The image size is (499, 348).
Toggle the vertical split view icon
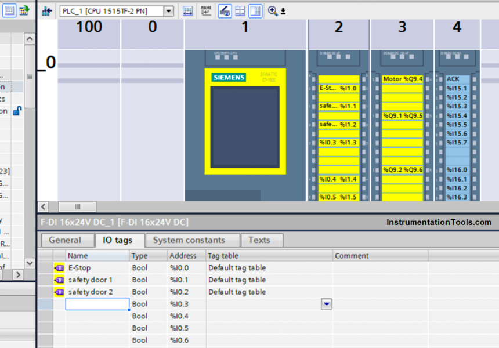(255, 11)
